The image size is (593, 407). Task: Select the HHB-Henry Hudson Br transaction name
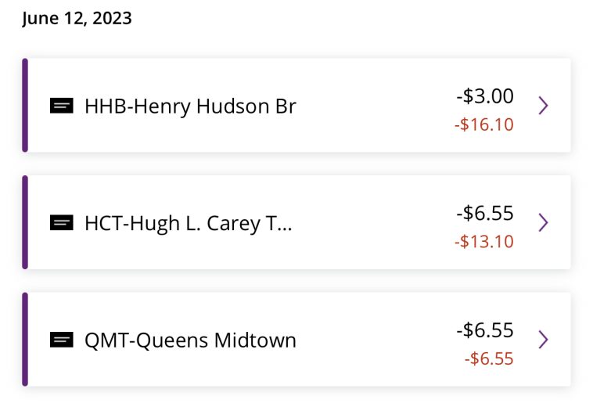coord(190,106)
